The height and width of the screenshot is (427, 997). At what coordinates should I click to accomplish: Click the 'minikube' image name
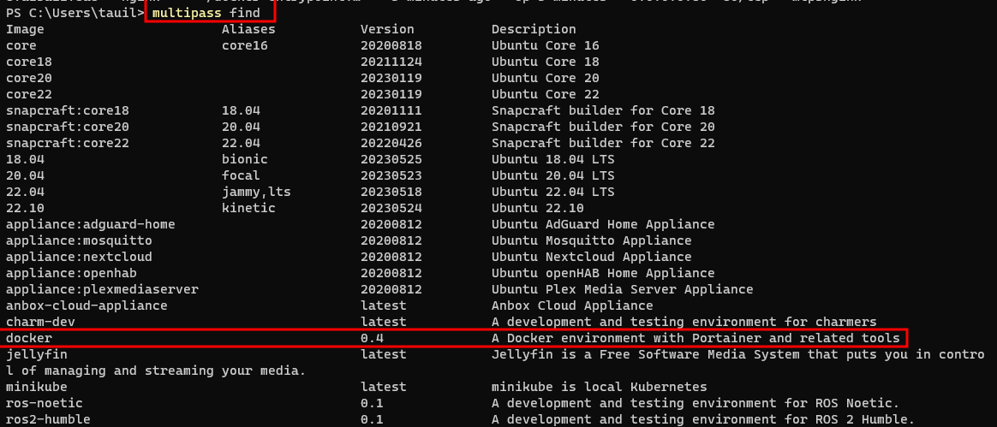click(x=36, y=386)
